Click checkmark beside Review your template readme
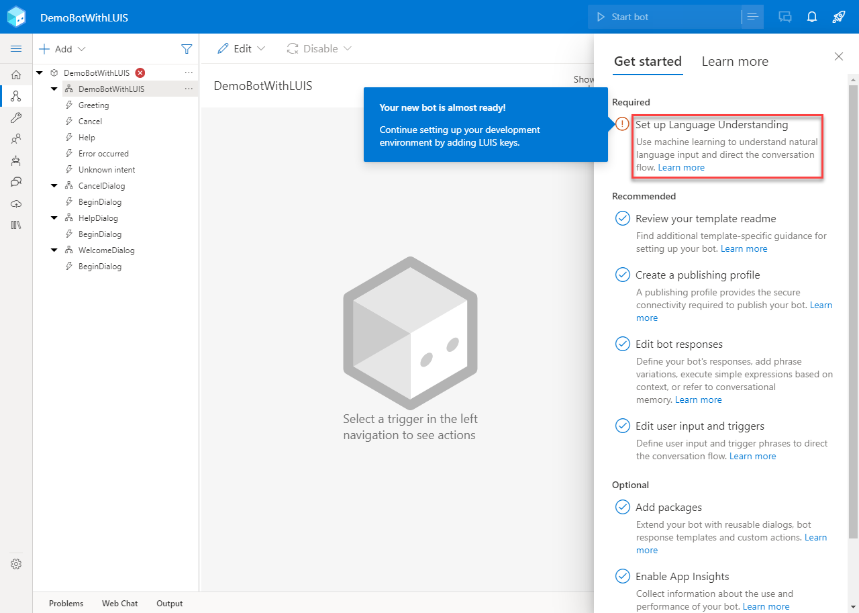Viewport: 859px width, 613px height. [x=623, y=218]
